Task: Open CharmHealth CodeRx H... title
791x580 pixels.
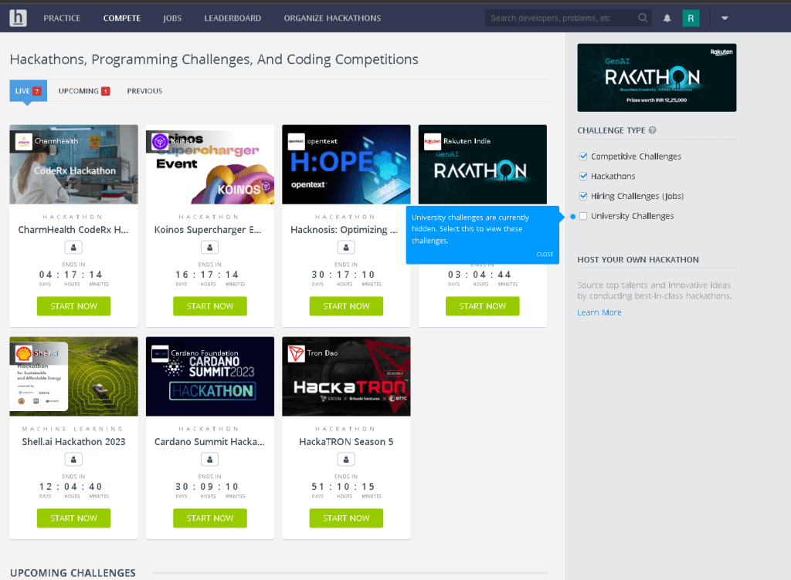Action: click(x=73, y=230)
